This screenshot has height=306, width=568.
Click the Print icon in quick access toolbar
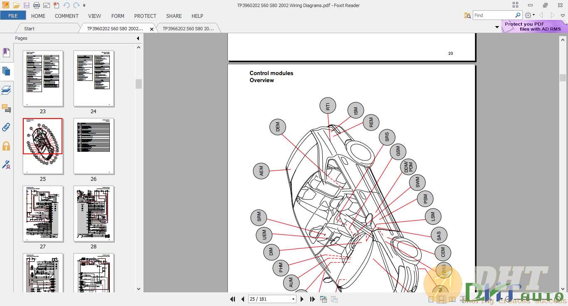click(x=37, y=5)
